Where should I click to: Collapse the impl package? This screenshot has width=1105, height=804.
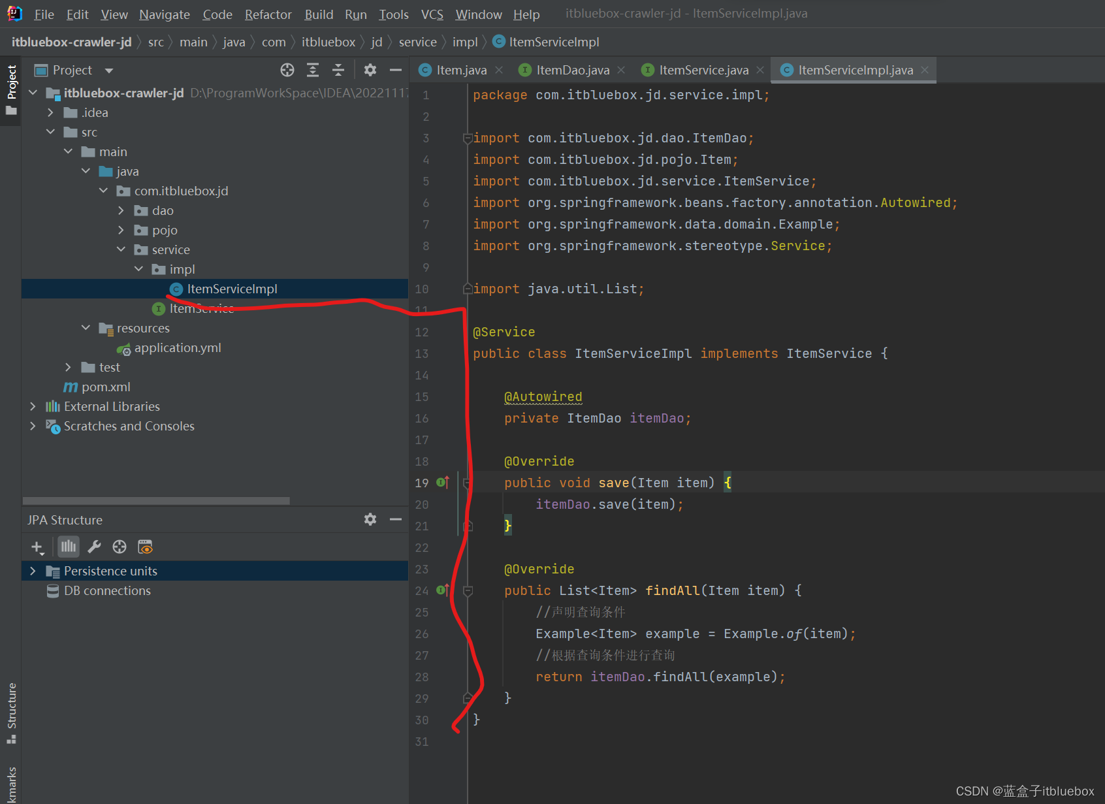pyautogui.click(x=138, y=269)
